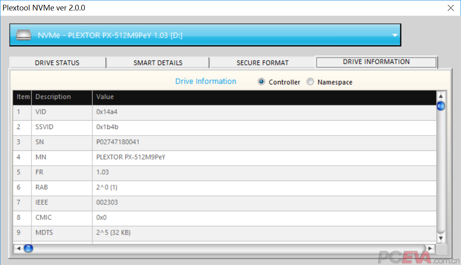
Task: Select the CMIC value 0x0
Action: [101, 218]
